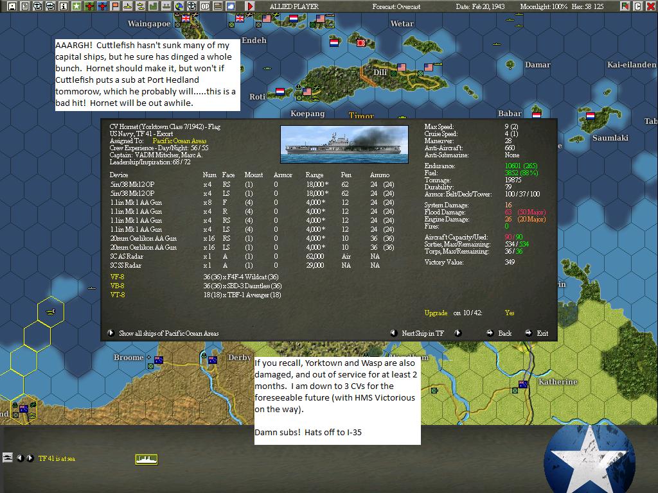
Task: Select the Babar Dutch flag
Action: point(537,115)
